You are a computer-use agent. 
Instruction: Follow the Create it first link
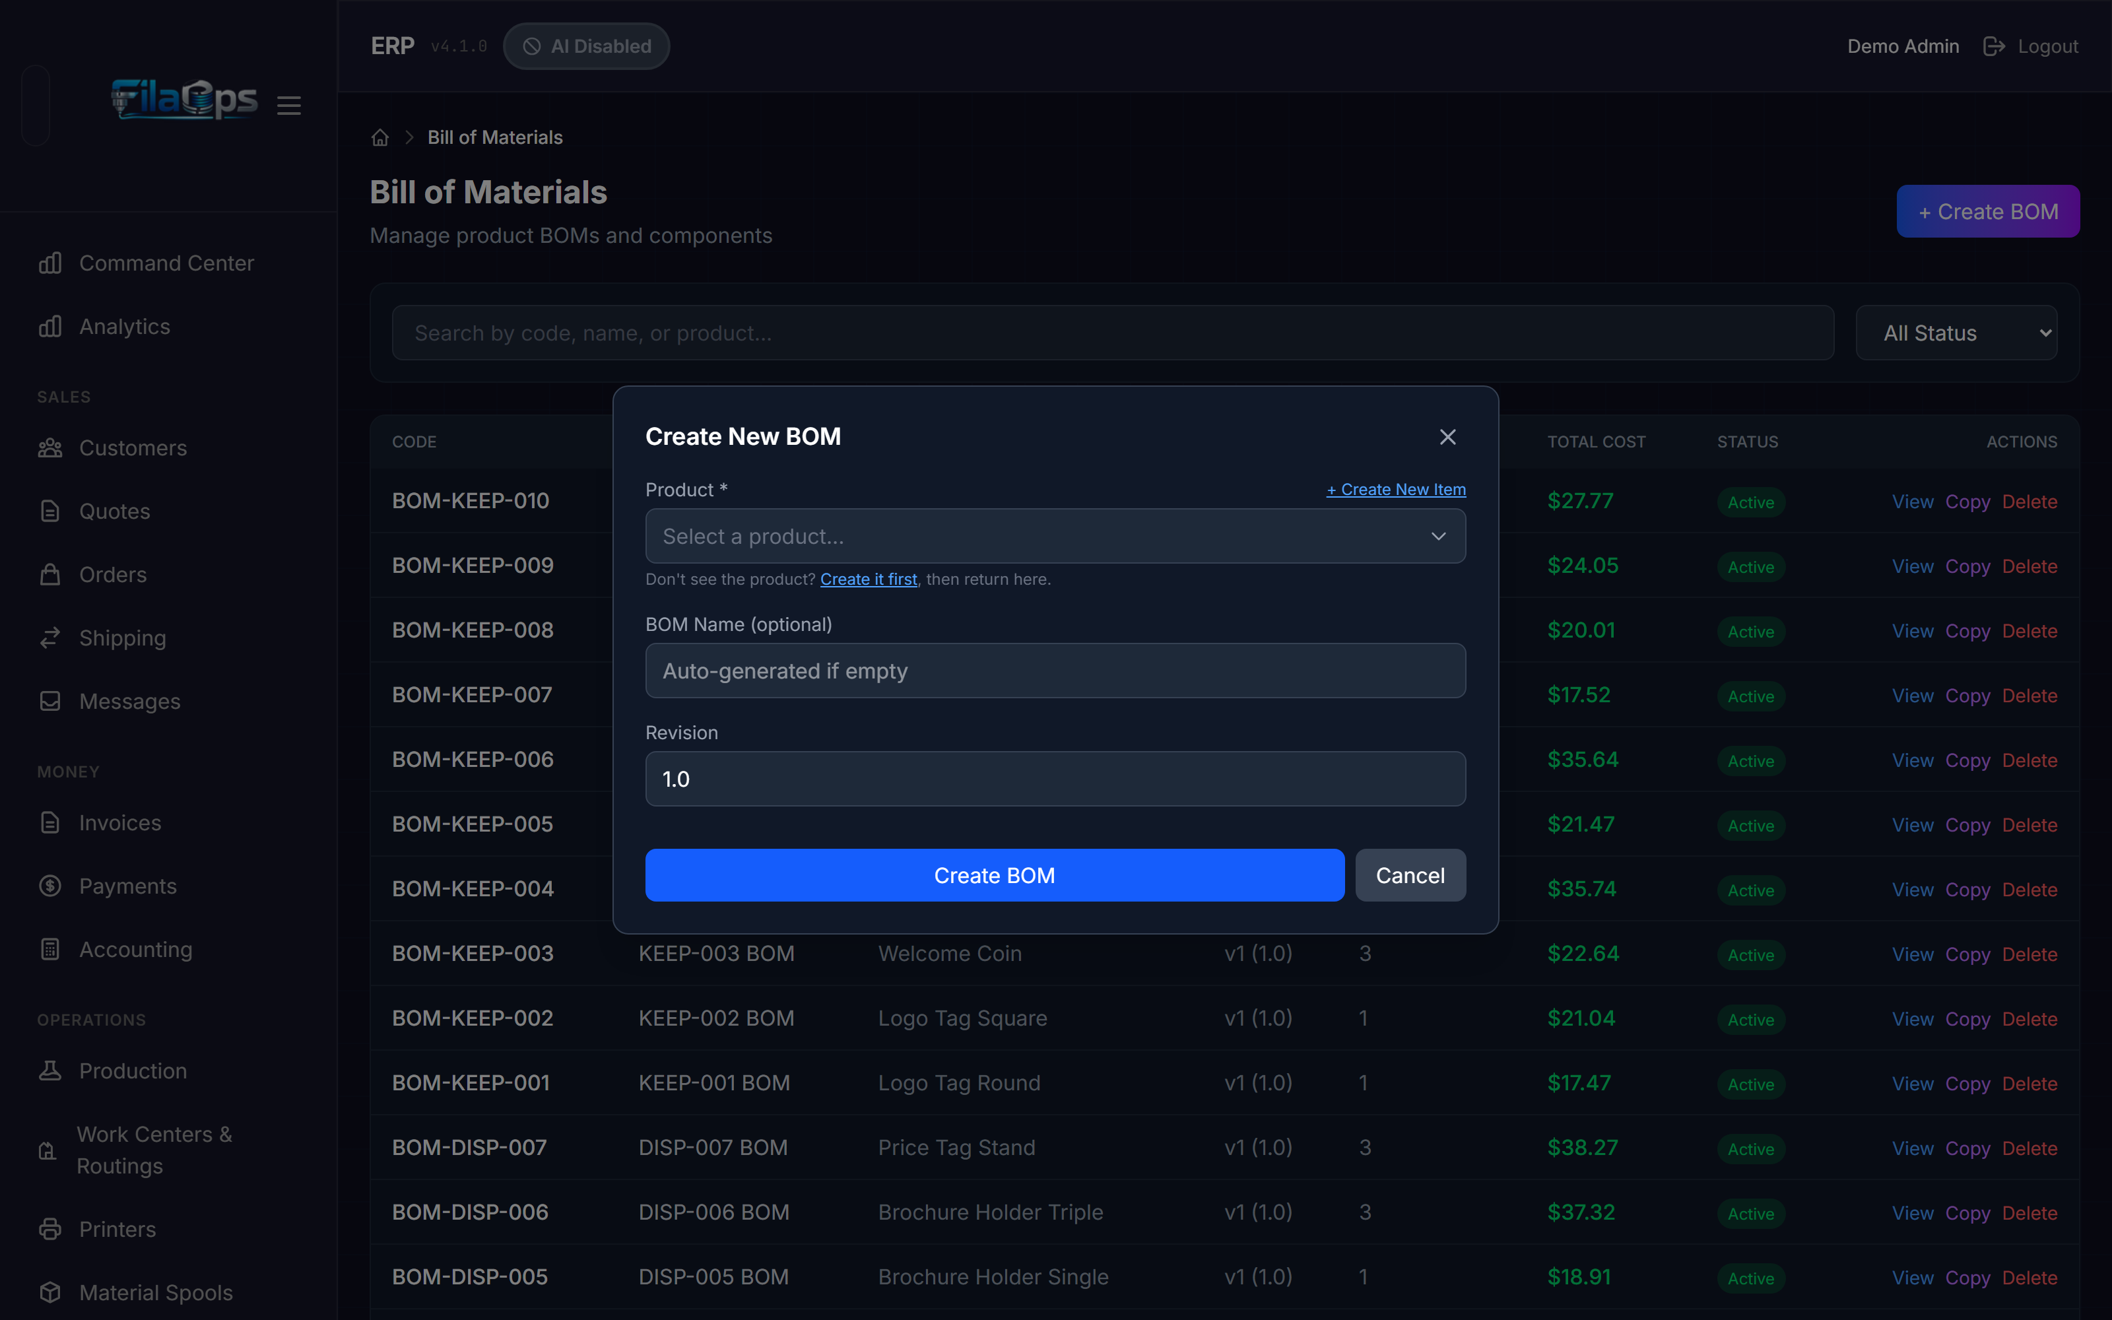869,579
